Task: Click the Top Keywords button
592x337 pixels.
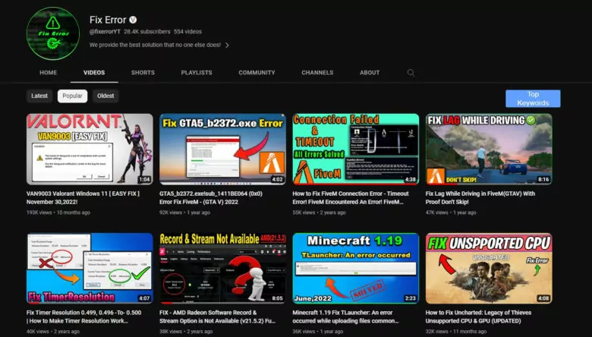Action: [x=533, y=99]
